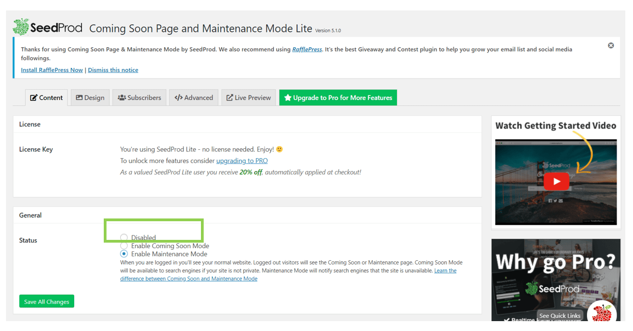Screen dimensions: 633x331
Task: Select the Disabled status radio button
Action: pos(124,238)
